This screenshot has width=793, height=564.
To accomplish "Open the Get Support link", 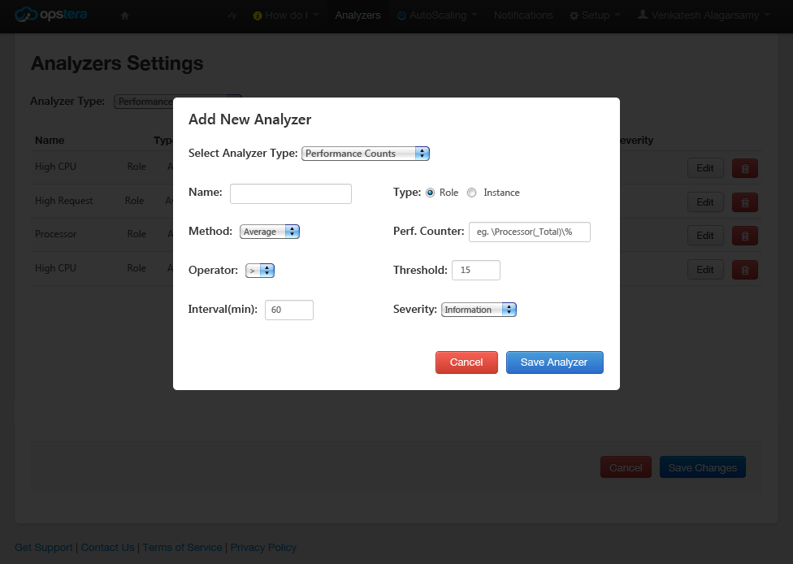I will (44, 547).
